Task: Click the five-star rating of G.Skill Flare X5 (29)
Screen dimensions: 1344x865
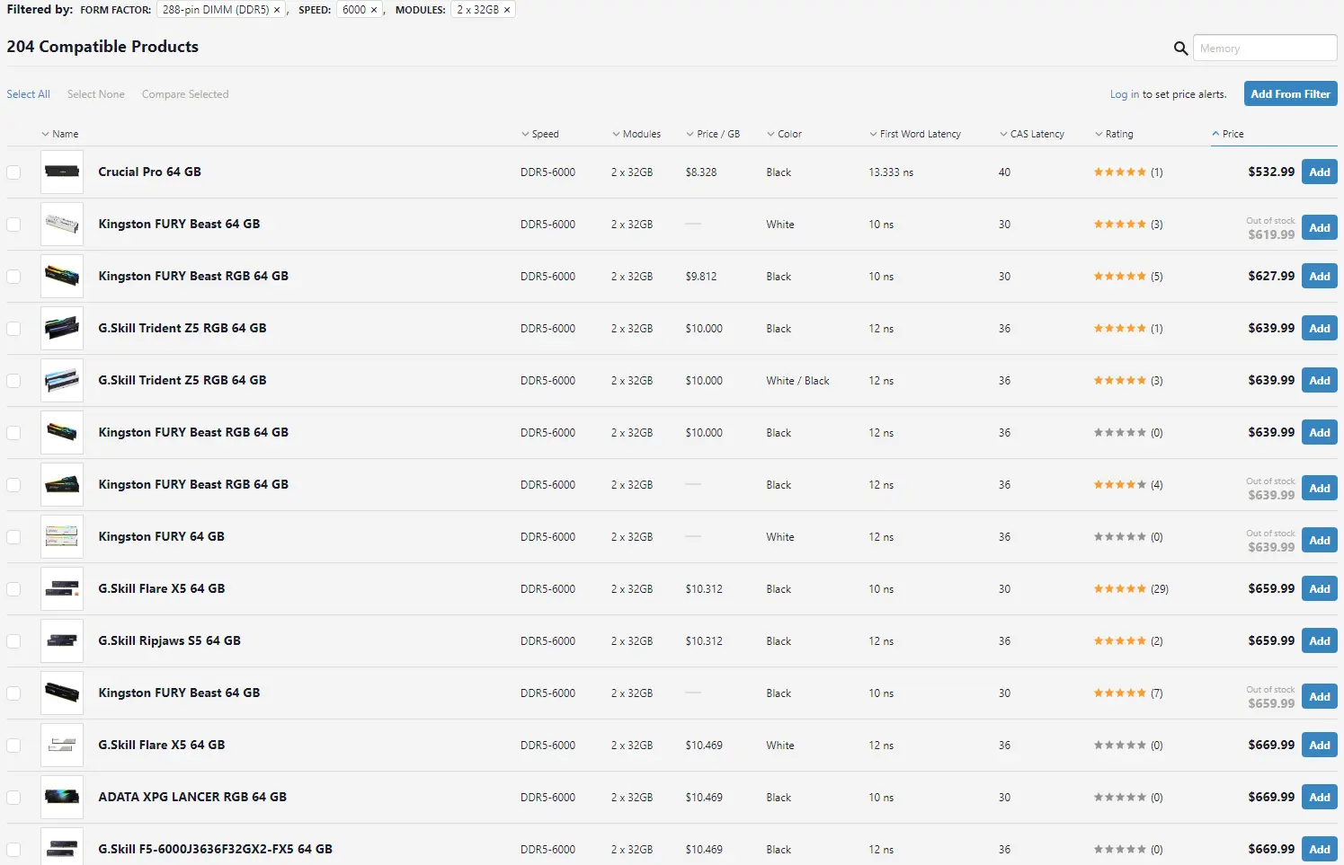Action: (1119, 589)
